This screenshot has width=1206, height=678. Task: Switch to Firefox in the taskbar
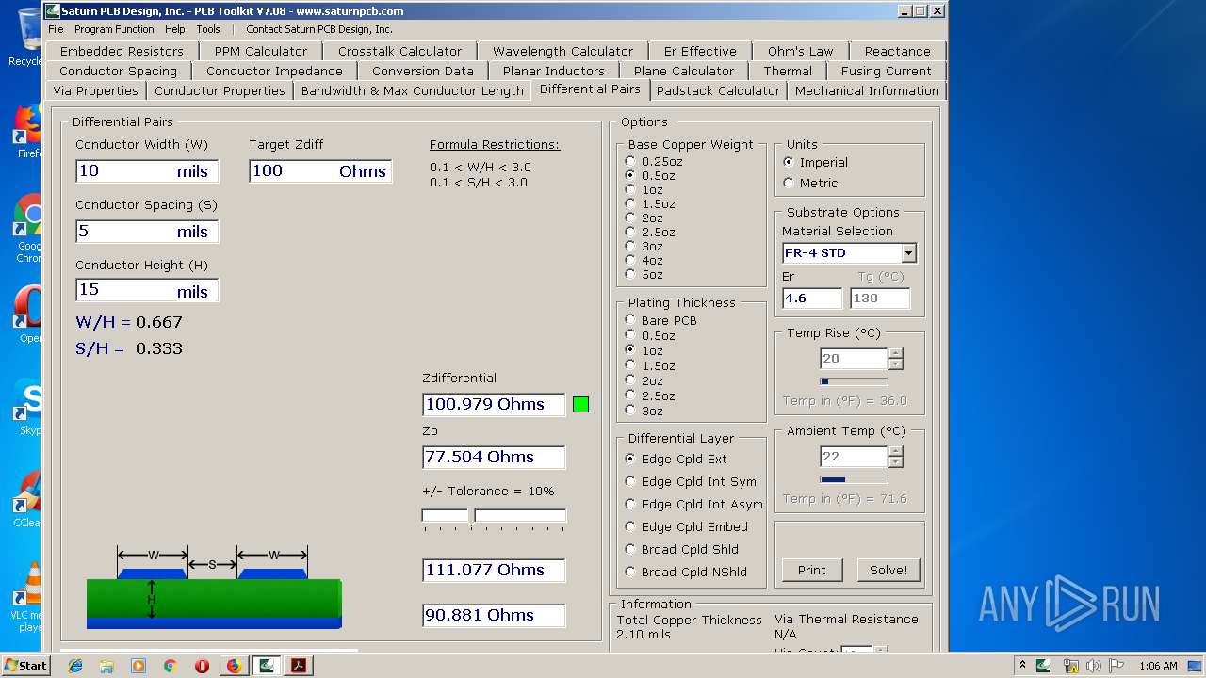click(234, 666)
